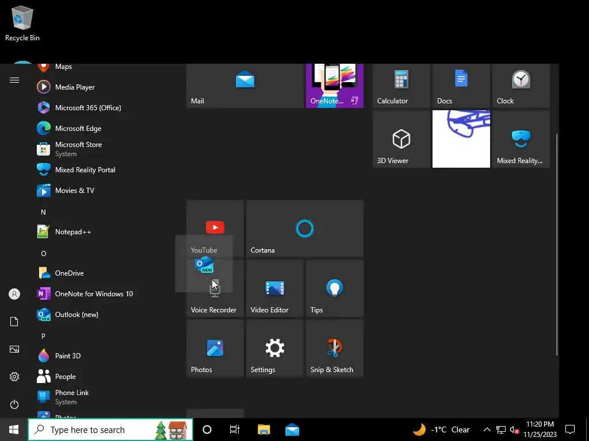This screenshot has height=441, width=589.
Task: Open the Tips tile
Action: (335, 288)
